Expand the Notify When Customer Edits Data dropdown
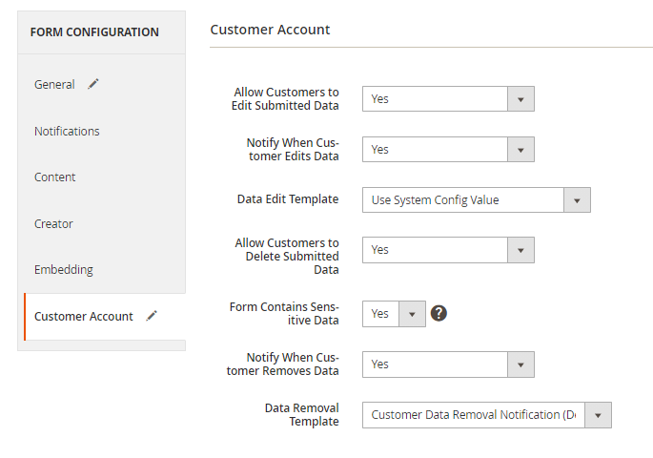The width and height of the screenshot is (653, 458). [447, 150]
